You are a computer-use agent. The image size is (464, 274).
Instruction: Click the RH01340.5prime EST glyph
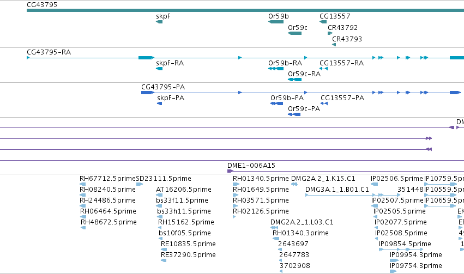236,184
